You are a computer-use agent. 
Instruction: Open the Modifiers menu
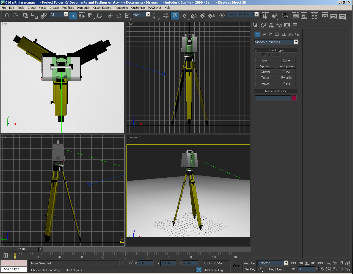[x=68, y=8]
